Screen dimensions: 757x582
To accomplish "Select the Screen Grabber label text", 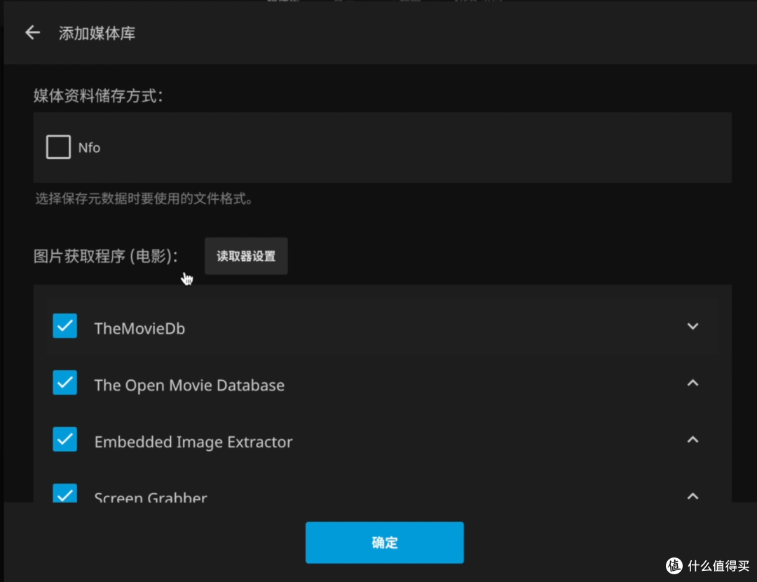I will coord(150,497).
